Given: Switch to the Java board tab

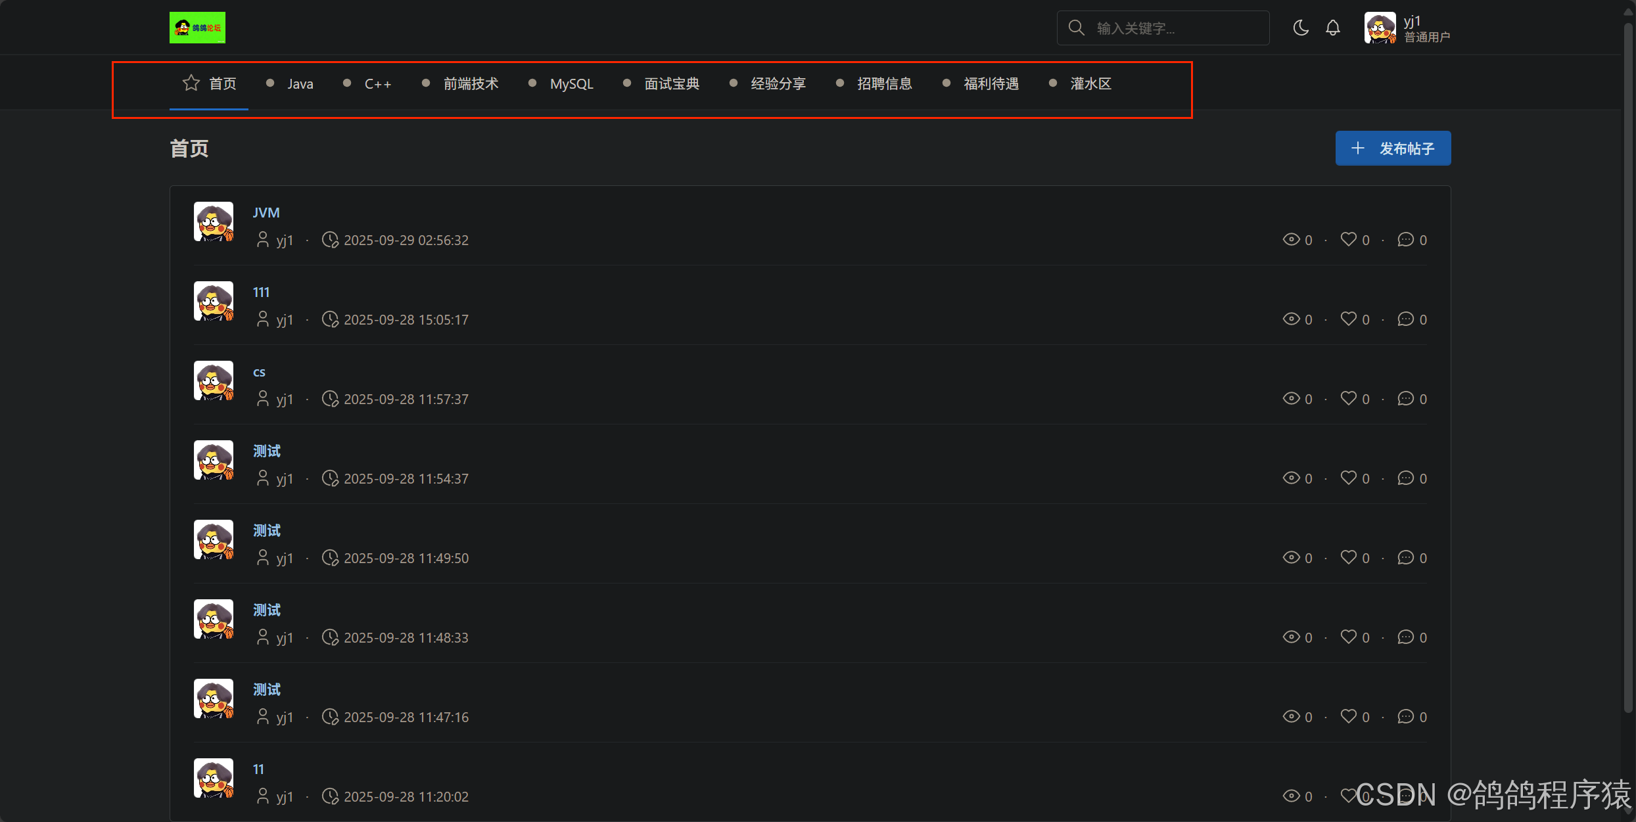Looking at the screenshot, I should [300, 83].
